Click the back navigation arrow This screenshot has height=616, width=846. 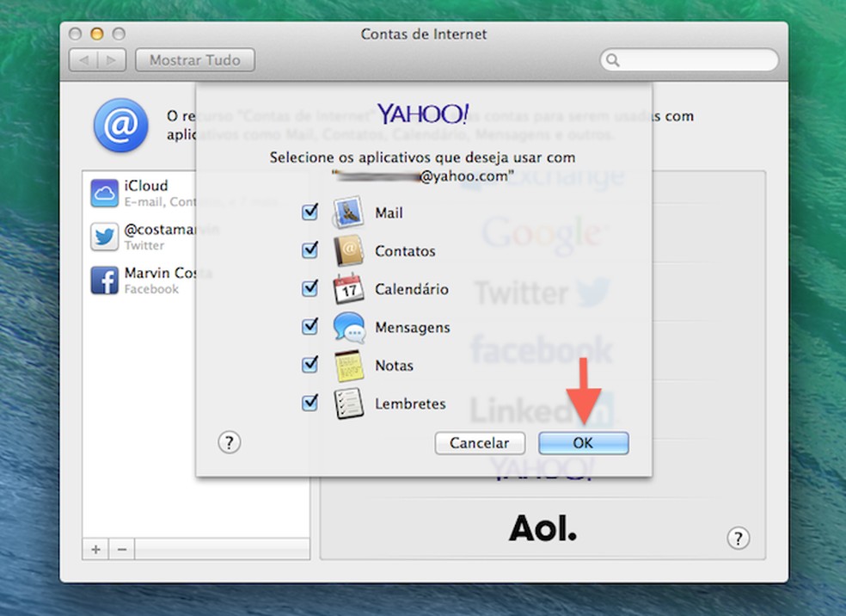[85, 59]
